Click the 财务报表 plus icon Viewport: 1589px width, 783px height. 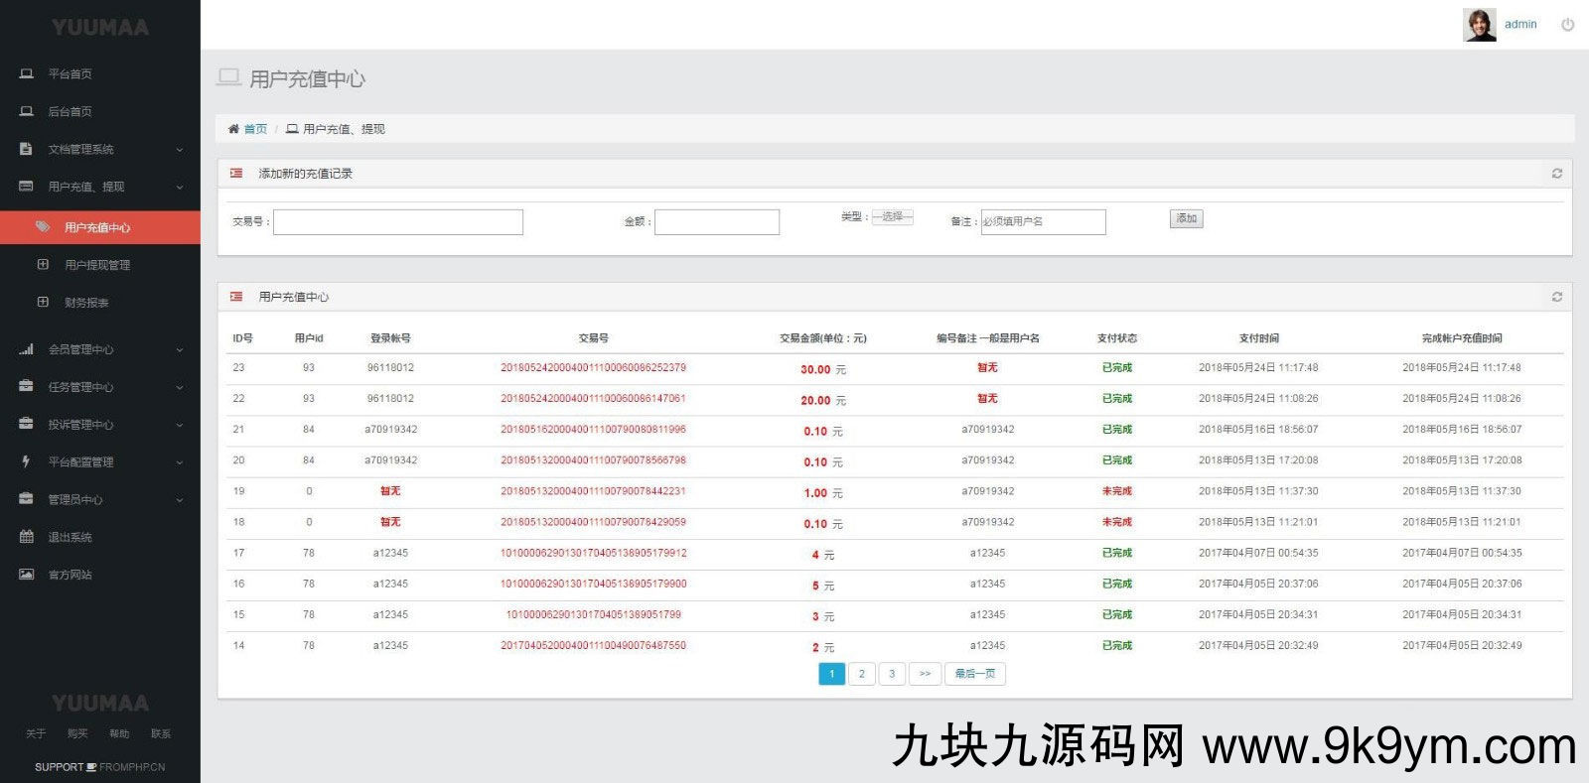(x=43, y=303)
